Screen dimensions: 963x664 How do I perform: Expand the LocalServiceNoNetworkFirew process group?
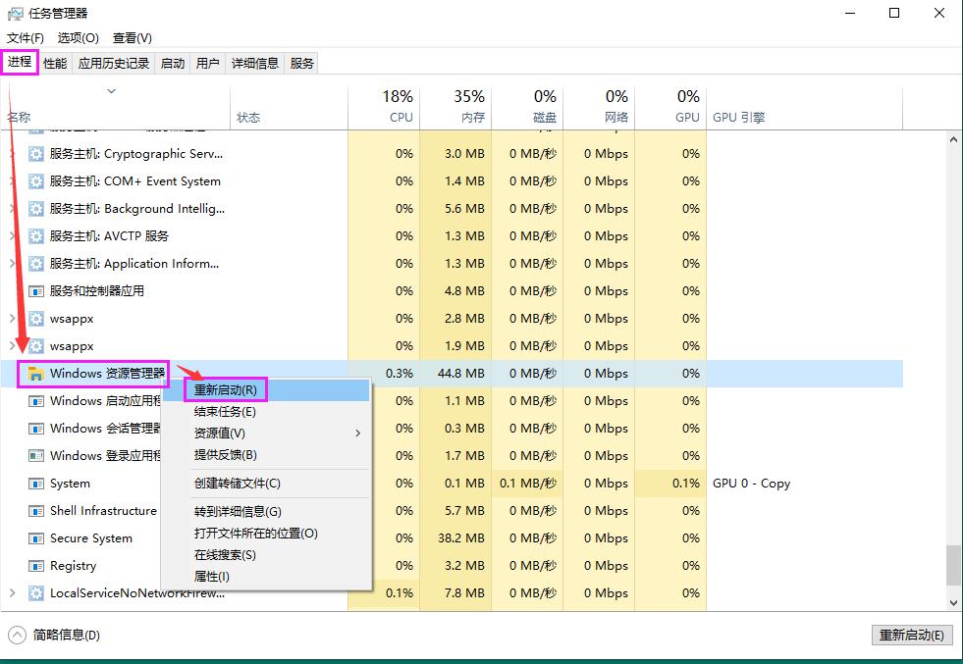coord(14,593)
